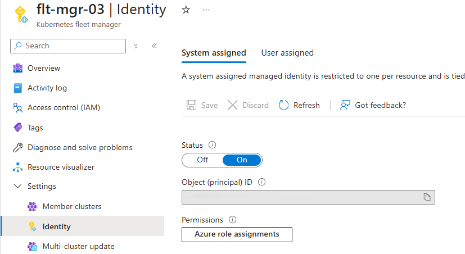The width and height of the screenshot is (465, 254).
Task: Click the Activity log book icon
Action: (x=18, y=88)
